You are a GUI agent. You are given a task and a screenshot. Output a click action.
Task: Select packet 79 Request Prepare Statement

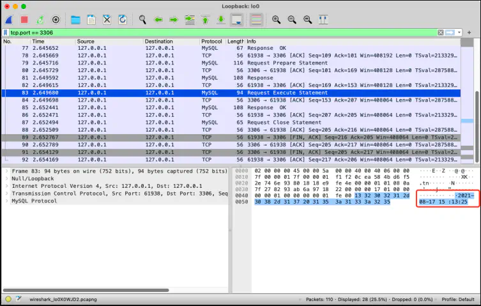(231, 63)
